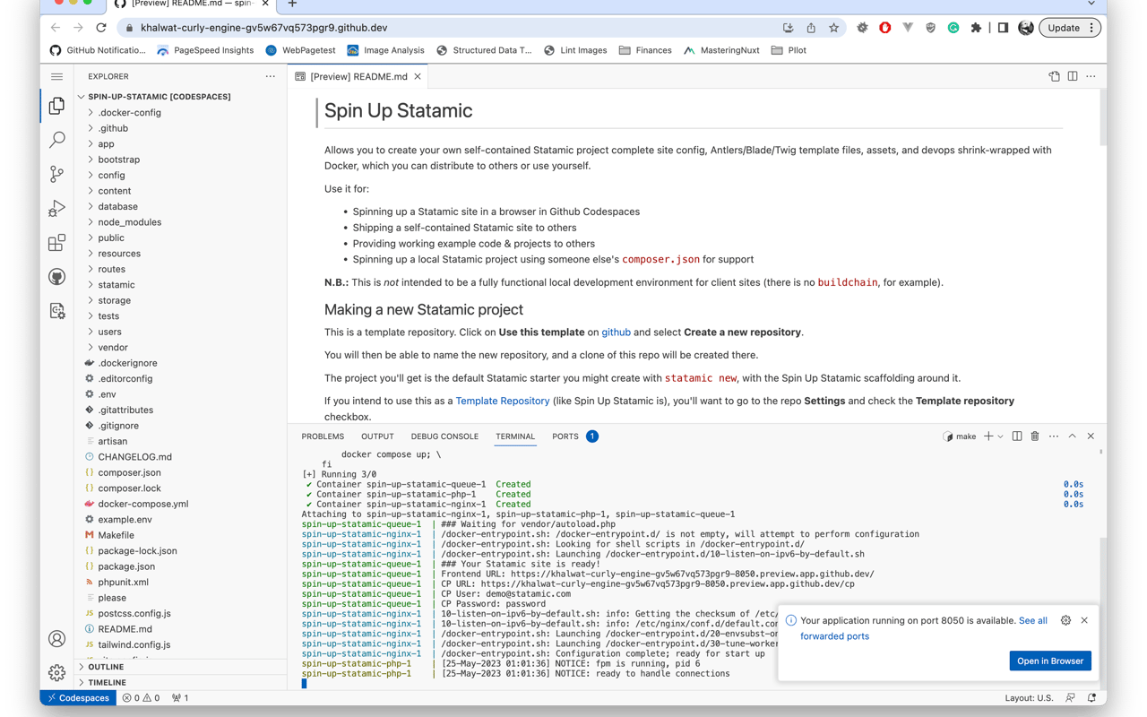Close the port 8050 notification
1147x717 pixels.
pyautogui.click(x=1084, y=620)
